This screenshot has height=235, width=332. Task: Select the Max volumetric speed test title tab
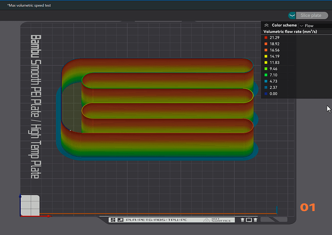(29, 5)
